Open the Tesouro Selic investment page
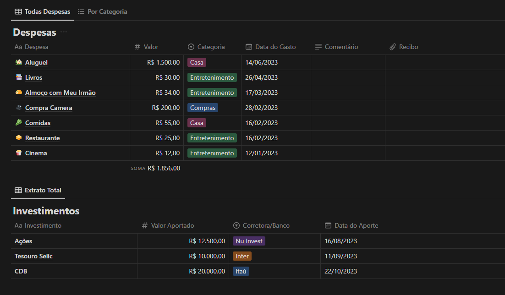 33,257
